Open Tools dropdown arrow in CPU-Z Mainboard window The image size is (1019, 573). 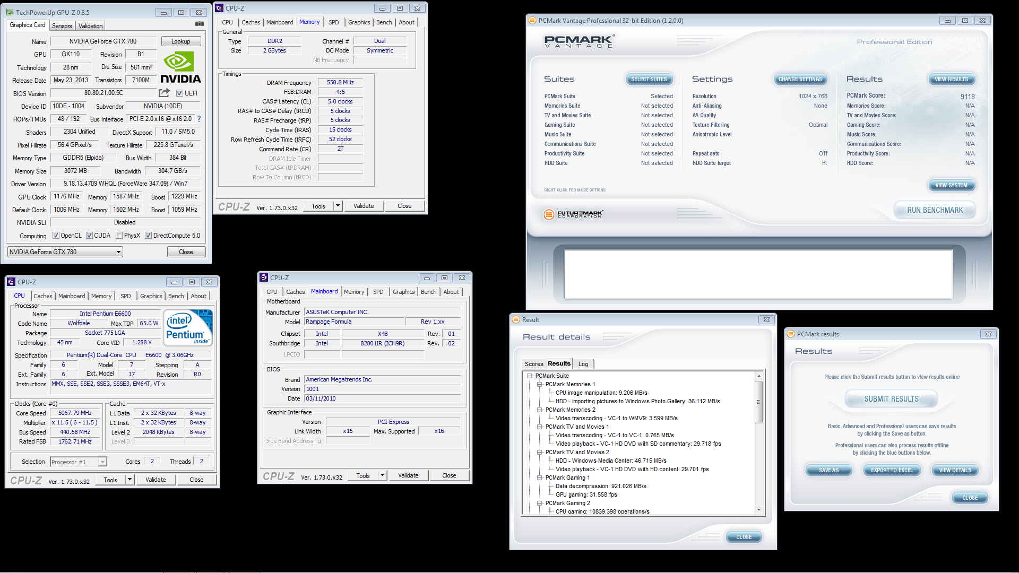tap(382, 475)
